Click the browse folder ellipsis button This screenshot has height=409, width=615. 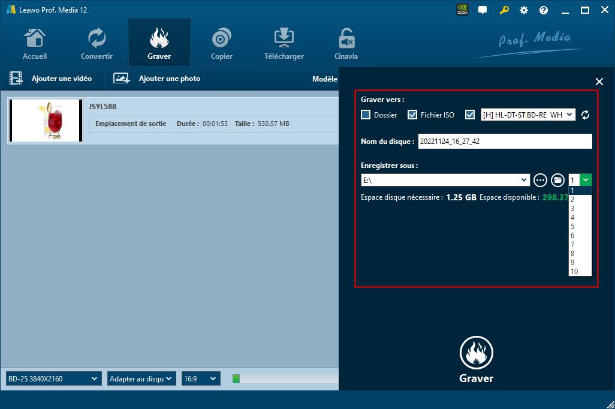(540, 180)
